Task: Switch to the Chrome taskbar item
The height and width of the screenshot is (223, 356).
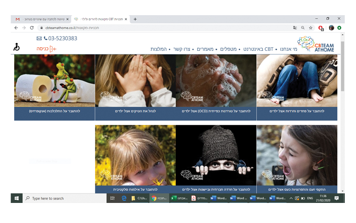Action: (159, 198)
